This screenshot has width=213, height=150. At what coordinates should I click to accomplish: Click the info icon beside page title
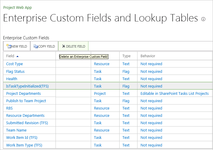[x=203, y=19]
